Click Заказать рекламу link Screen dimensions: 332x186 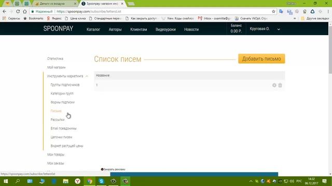click(x=113, y=169)
